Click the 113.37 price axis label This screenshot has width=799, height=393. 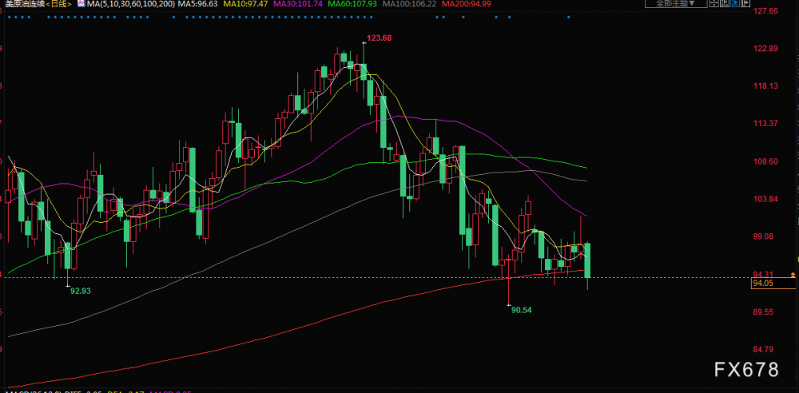(767, 123)
